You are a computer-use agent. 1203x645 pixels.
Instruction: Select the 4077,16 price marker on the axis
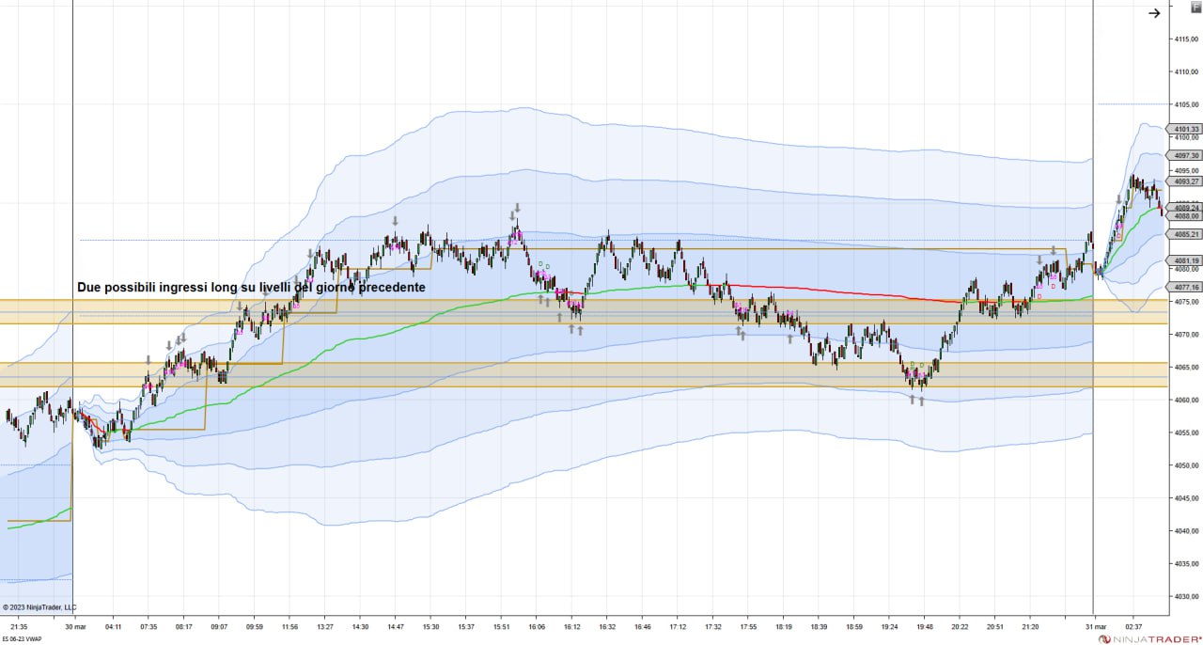[1185, 287]
